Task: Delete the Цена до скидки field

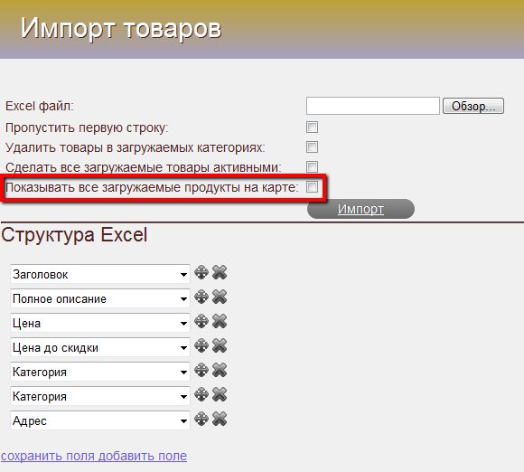Action: point(220,345)
